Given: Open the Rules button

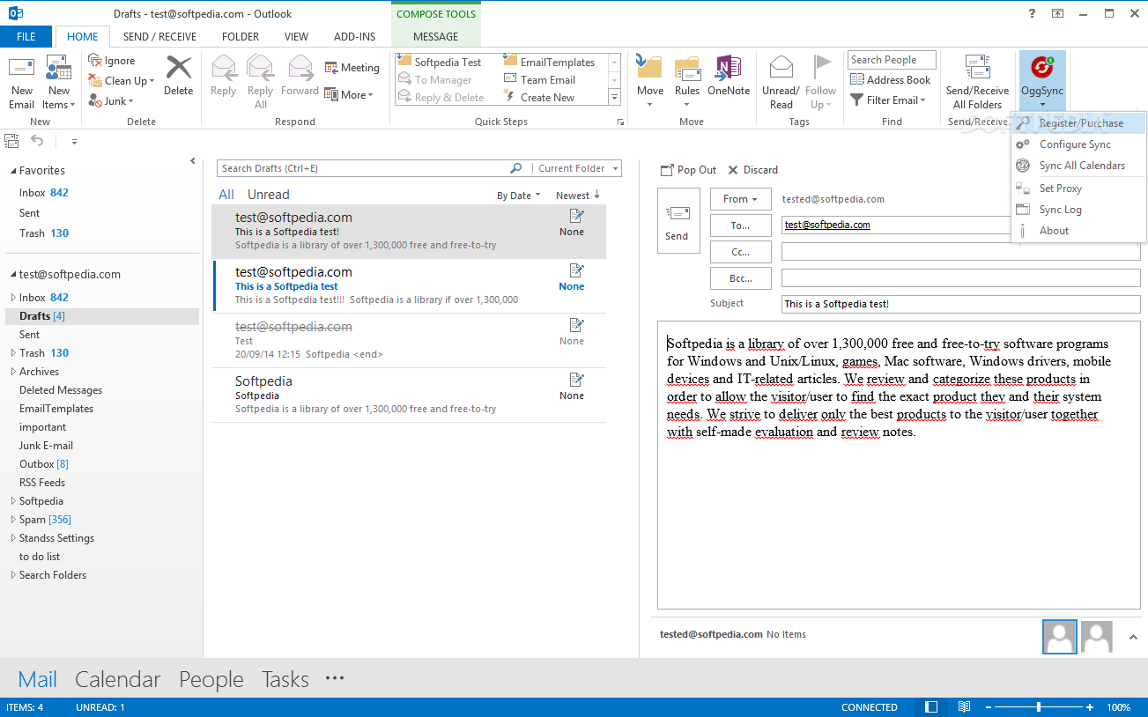Looking at the screenshot, I should [x=687, y=82].
